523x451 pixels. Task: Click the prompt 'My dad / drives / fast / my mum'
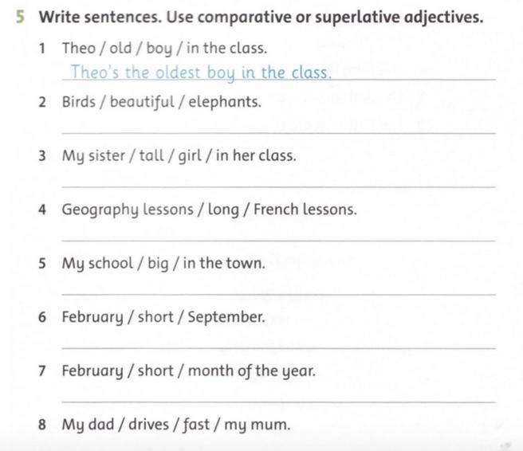point(175,425)
